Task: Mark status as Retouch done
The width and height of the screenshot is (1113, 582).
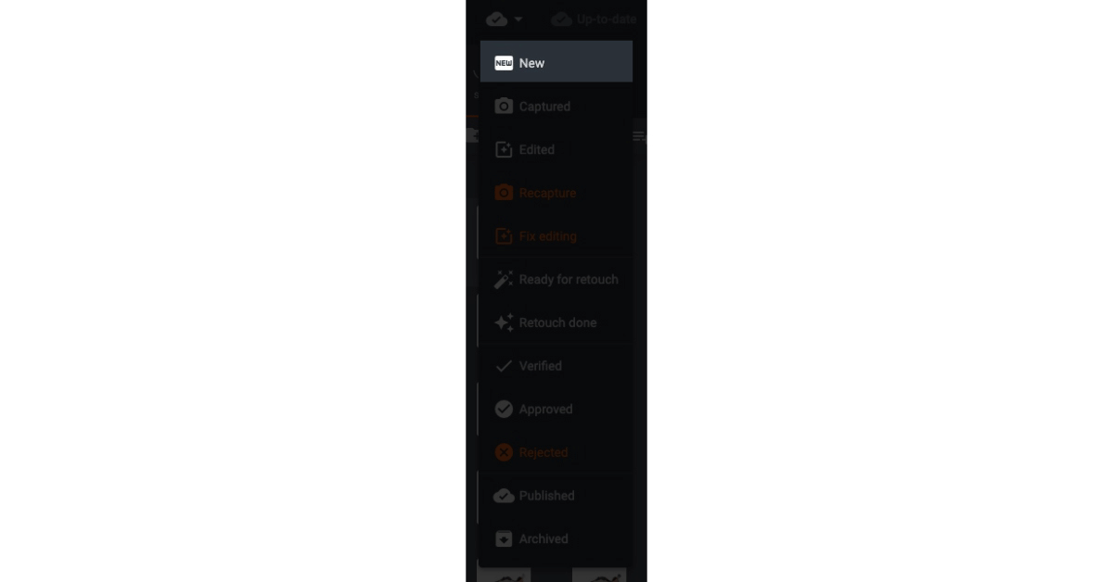Action: (556, 323)
